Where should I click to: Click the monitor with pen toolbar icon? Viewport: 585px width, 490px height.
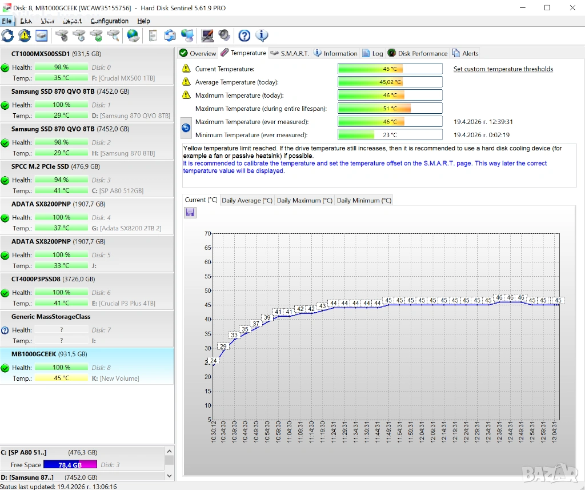point(207,35)
